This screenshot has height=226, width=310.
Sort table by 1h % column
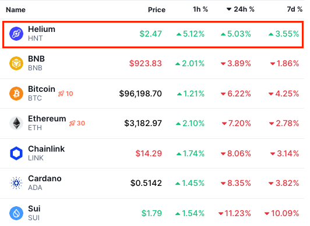[x=200, y=9]
